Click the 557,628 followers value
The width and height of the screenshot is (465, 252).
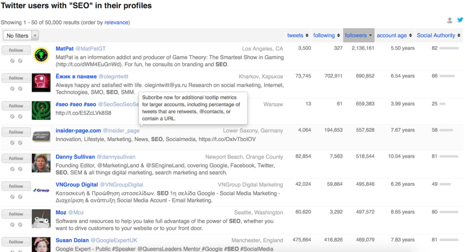click(365, 130)
